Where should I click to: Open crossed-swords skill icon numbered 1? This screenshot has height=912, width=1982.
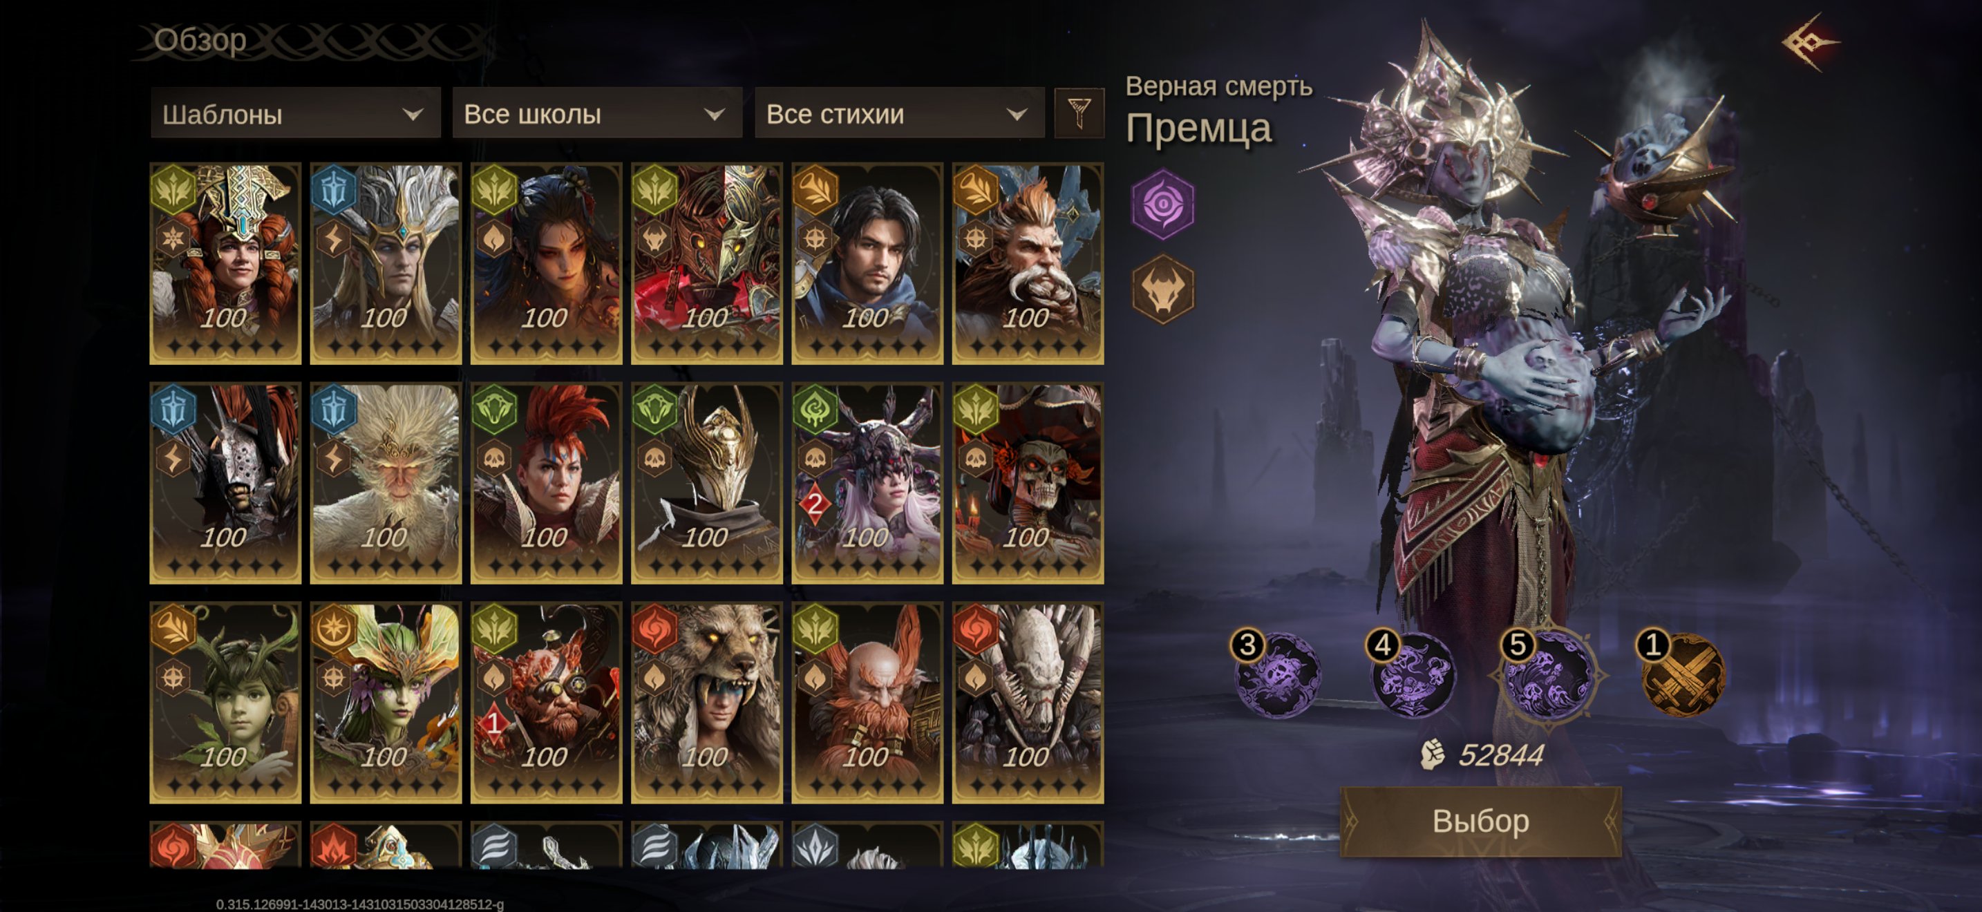(x=1681, y=673)
